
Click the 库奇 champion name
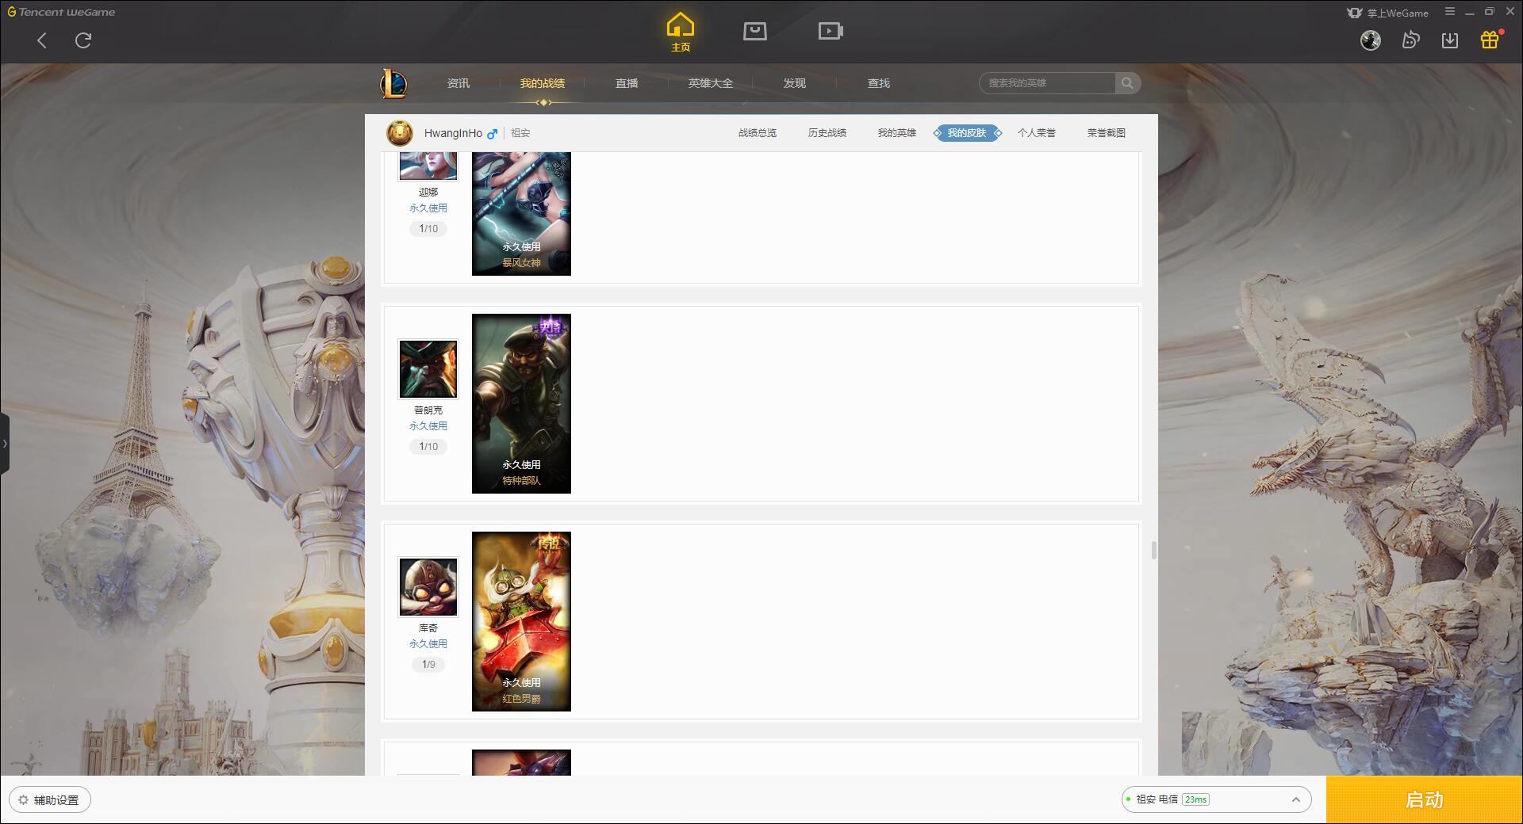pyautogui.click(x=428, y=628)
